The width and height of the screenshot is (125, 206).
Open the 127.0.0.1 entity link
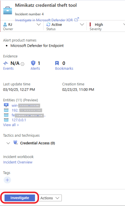coord(19,120)
